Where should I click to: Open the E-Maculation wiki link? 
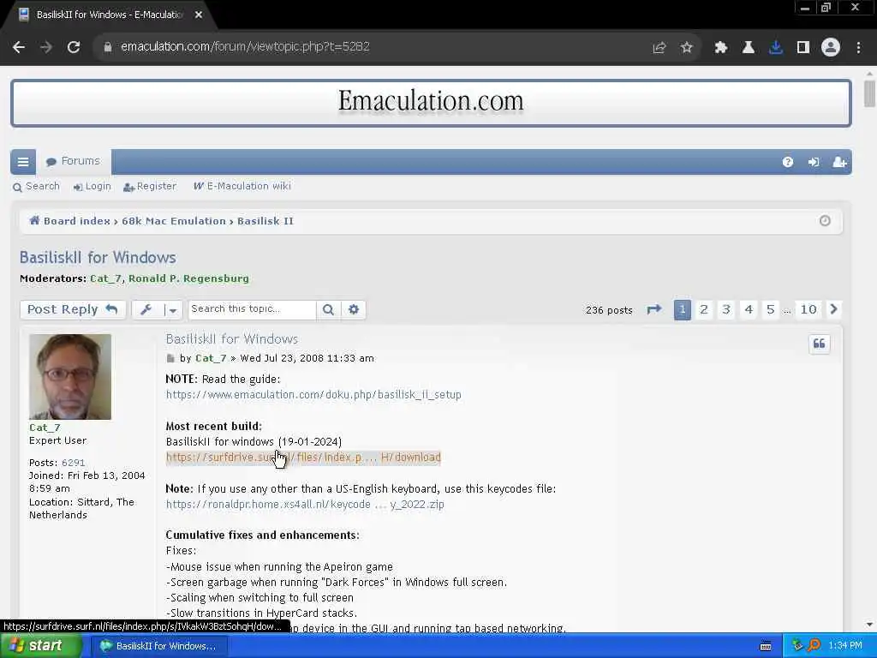tap(242, 186)
